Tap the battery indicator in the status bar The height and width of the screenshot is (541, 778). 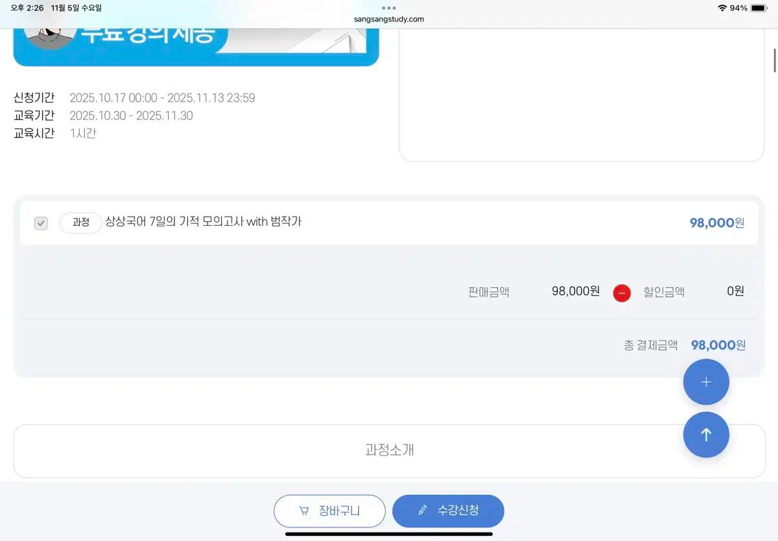[x=757, y=8]
